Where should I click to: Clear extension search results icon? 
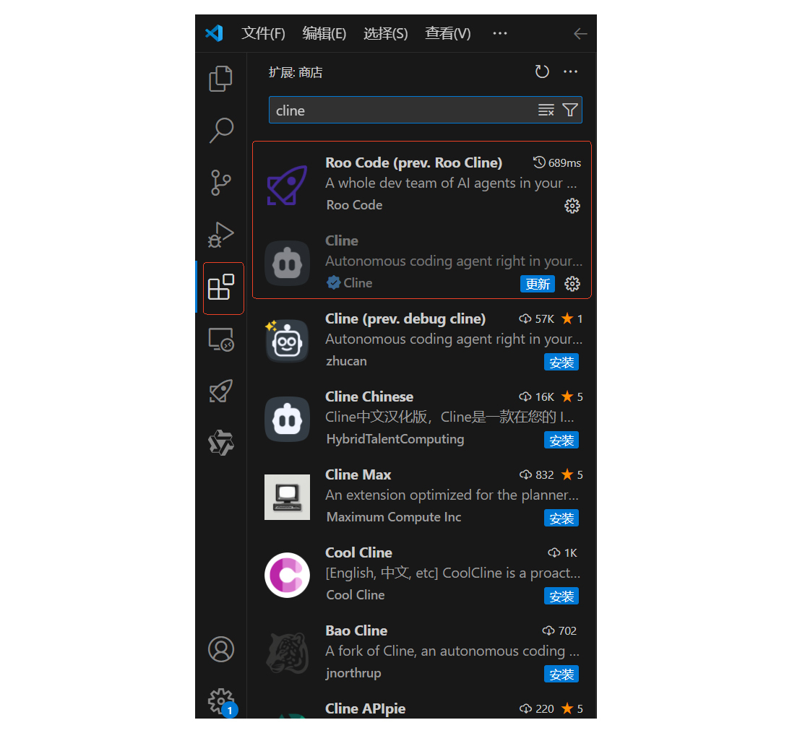(546, 110)
